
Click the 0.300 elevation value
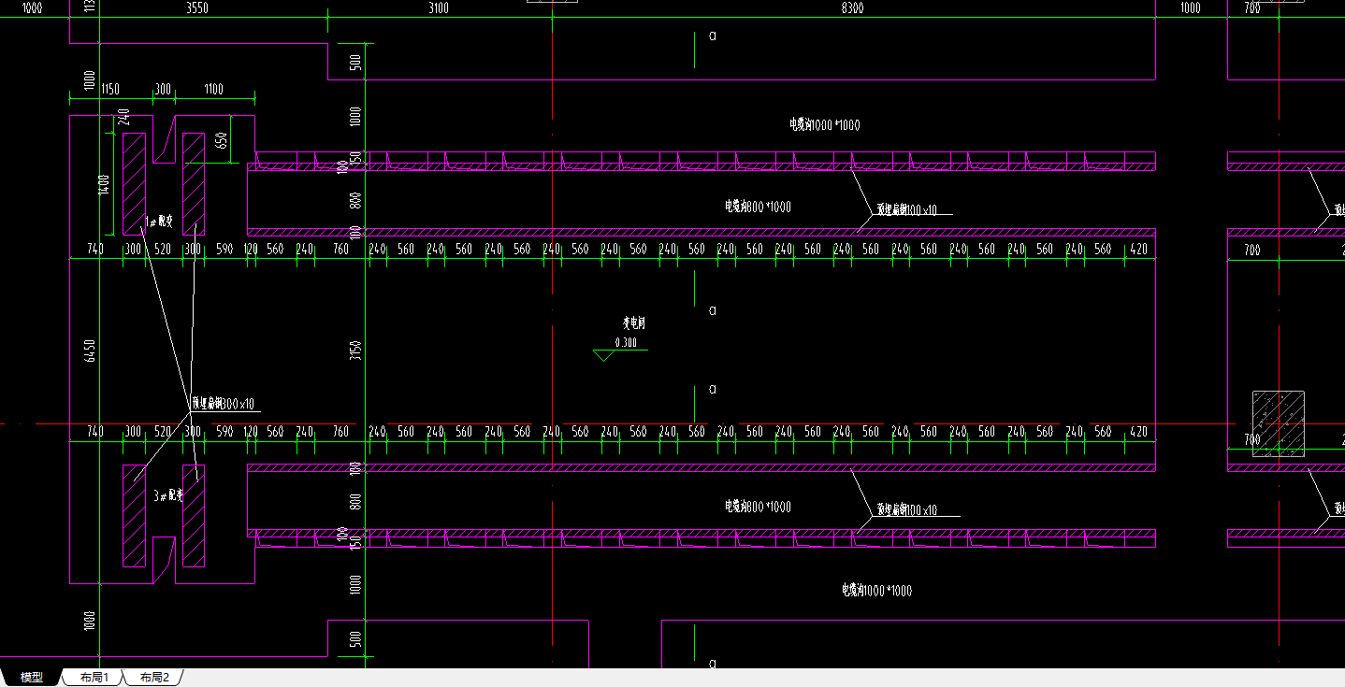[626, 342]
